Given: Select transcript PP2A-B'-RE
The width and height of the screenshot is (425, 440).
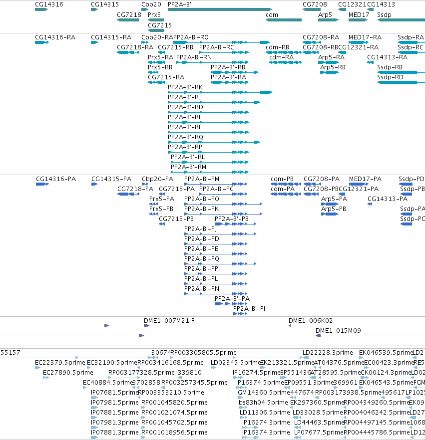Looking at the screenshot, I should (208, 122).
